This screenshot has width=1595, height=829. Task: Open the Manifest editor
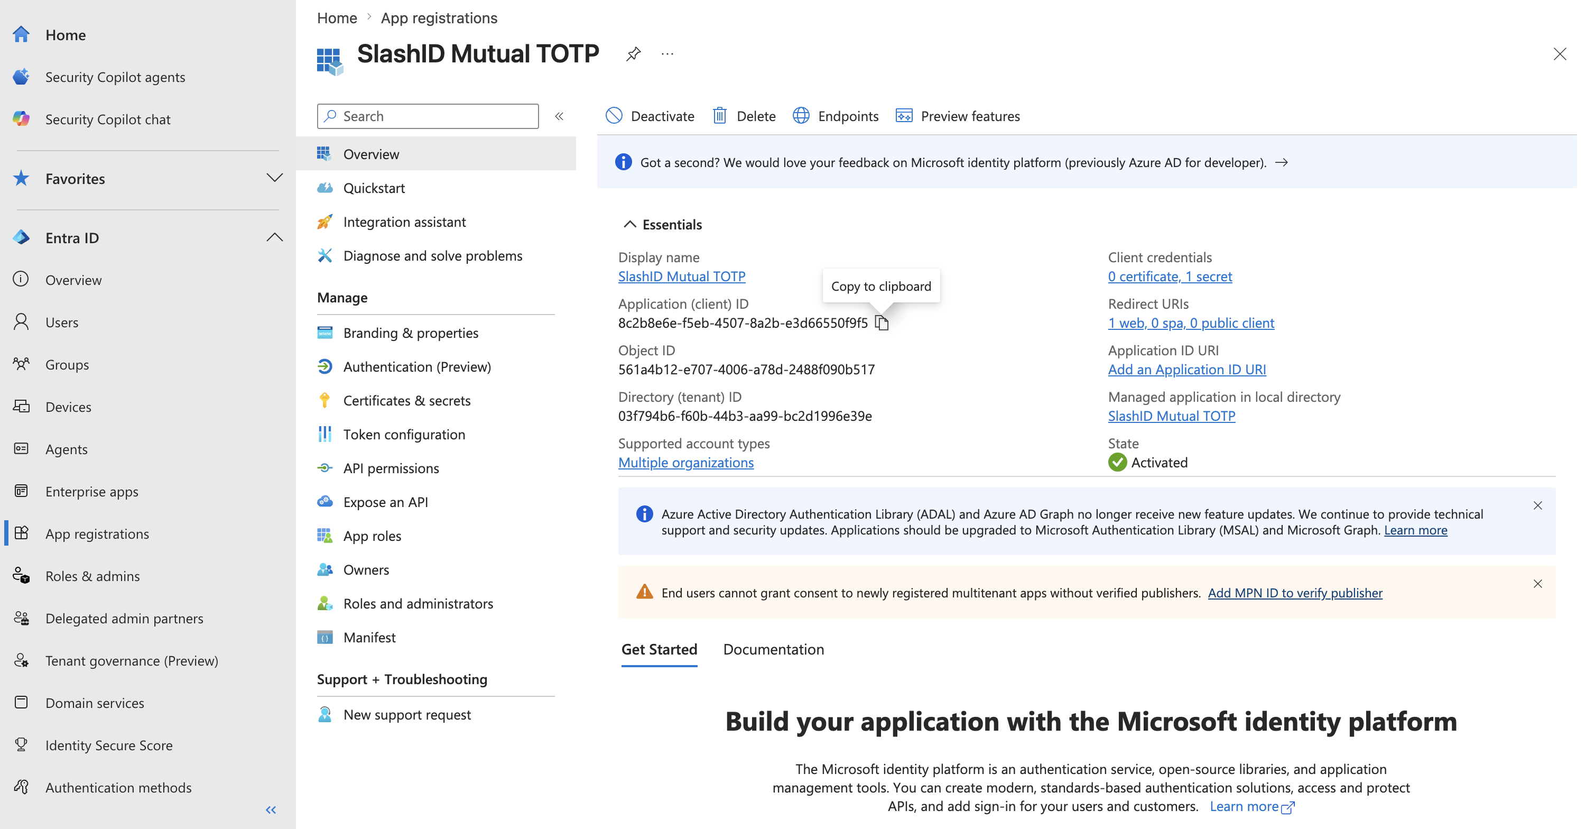tap(369, 637)
